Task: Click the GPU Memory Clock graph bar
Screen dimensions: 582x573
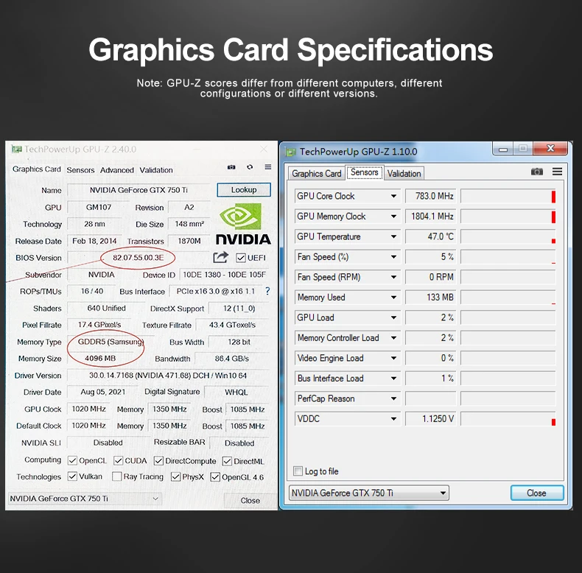Action: 508,217
